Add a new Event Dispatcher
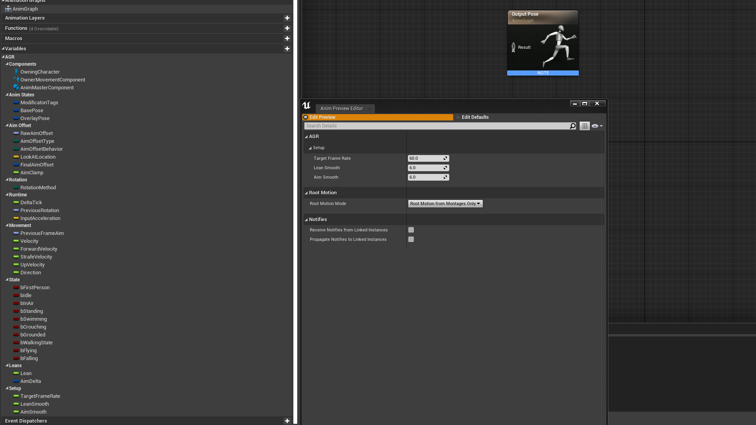 pyautogui.click(x=287, y=421)
